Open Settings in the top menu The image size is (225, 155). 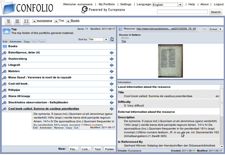pos(126,4)
